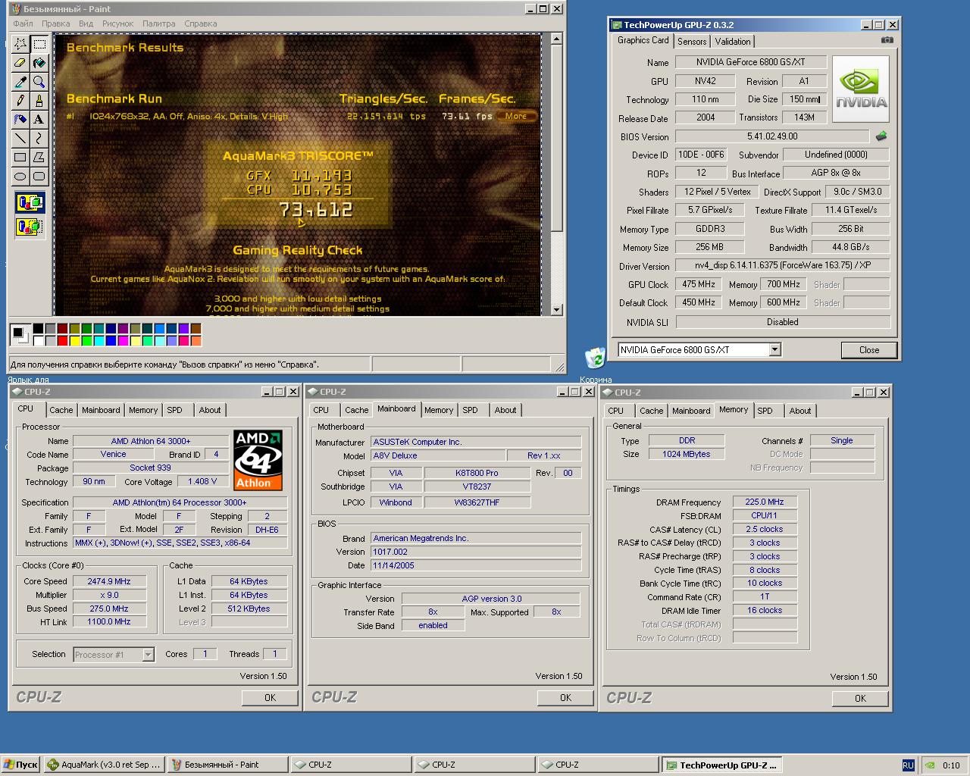970x776 pixels.
Task: Open Mainboard tab in right CPU-Z window
Action: [x=691, y=411]
